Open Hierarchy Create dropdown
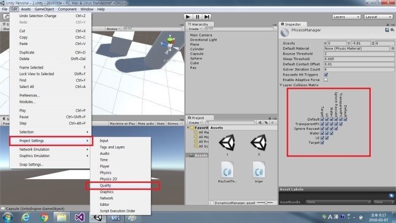 pos(195,29)
